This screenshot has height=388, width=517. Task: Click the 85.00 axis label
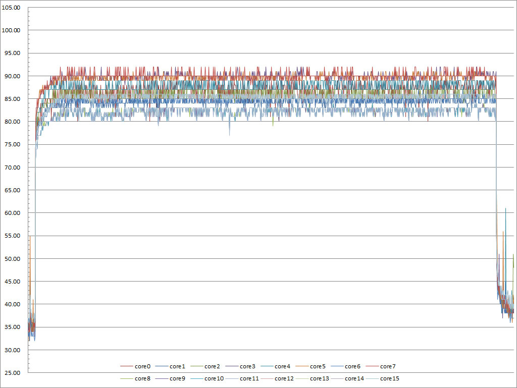(x=12, y=99)
